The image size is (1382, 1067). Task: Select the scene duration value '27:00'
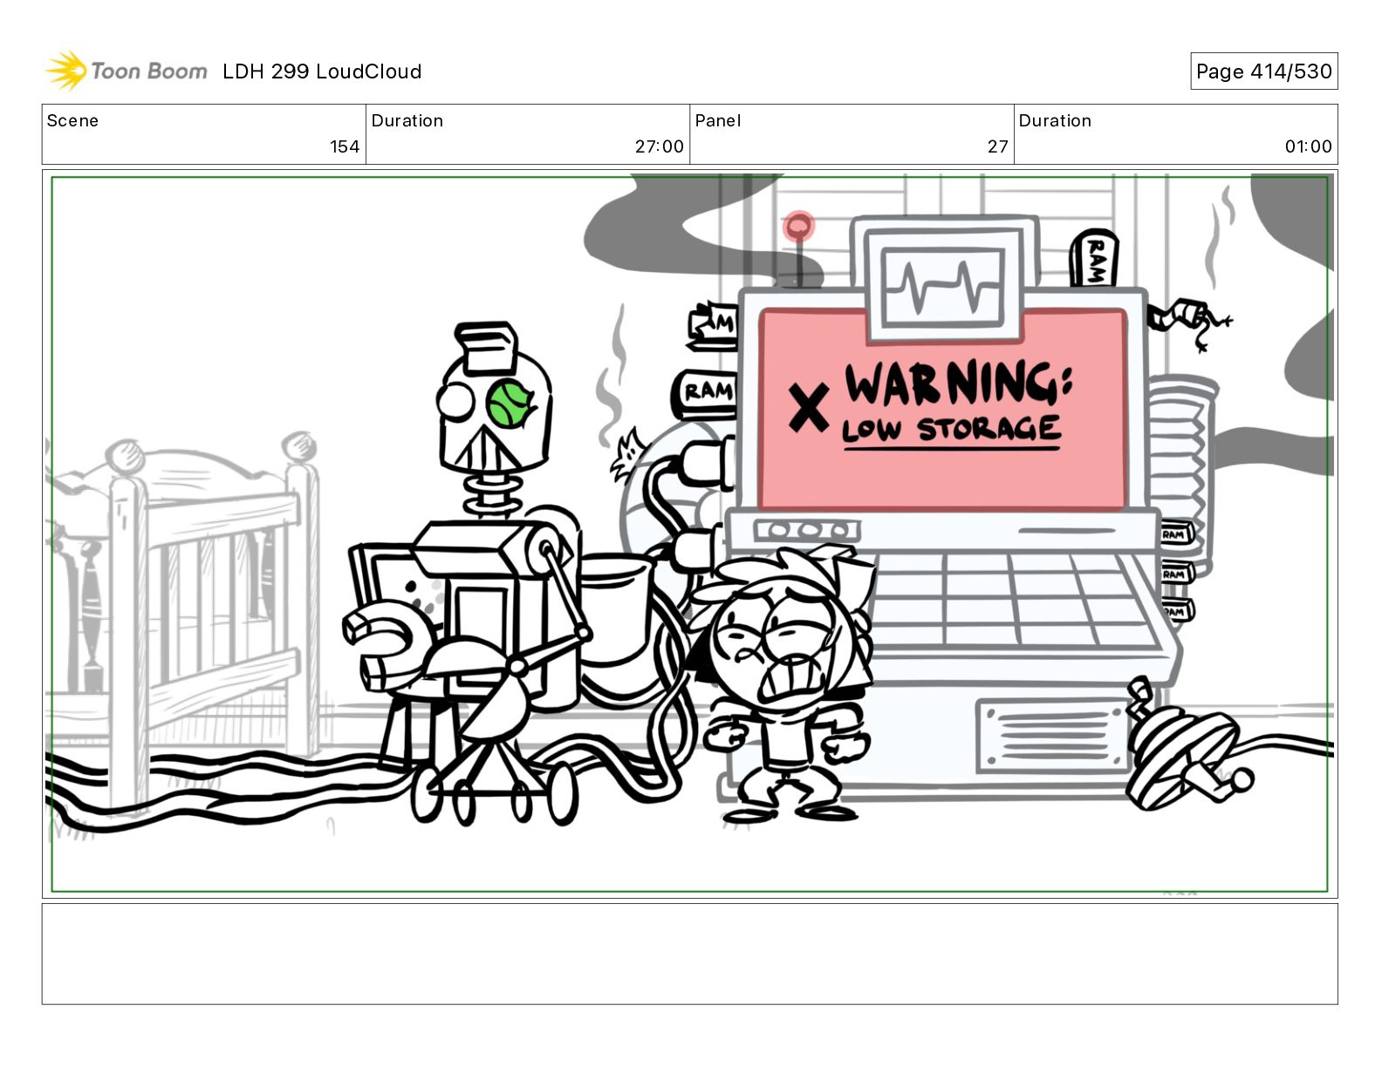pos(659,146)
